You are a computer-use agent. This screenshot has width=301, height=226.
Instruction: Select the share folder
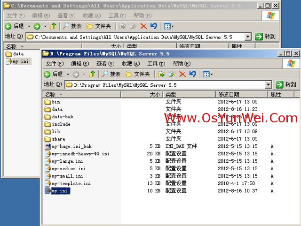pyautogui.click(x=55, y=139)
